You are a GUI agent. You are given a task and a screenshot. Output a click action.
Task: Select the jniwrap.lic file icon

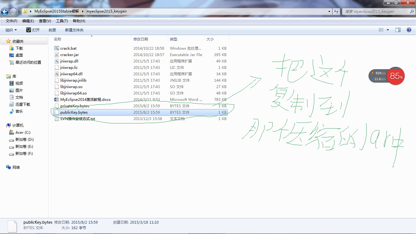(x=57, y=67)
